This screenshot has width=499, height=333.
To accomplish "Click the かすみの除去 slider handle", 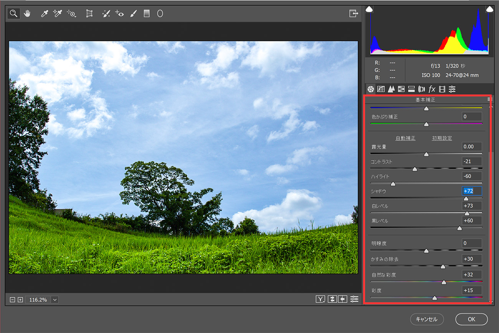I will click(443, 266).
